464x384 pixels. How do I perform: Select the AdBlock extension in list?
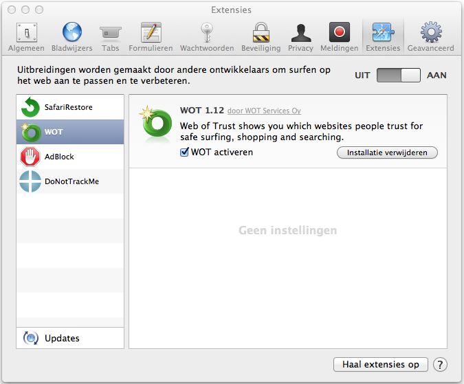tap(70, 157)
